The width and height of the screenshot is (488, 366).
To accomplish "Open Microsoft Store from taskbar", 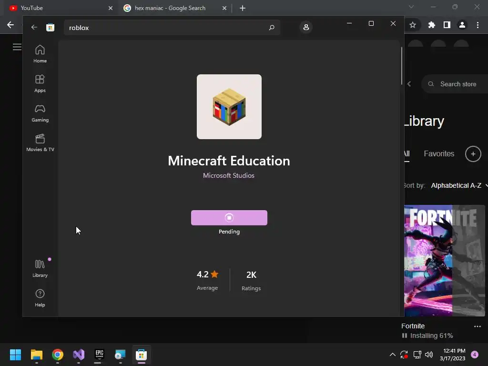I will (141, 355).
